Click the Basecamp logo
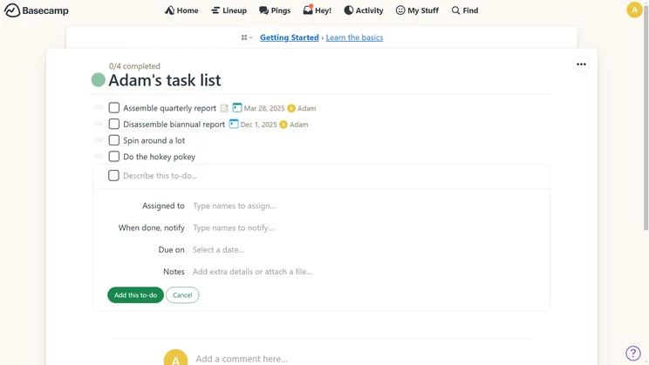Image resolution: width=649 pixels, height=365 pixels. click(x=37, y=10)
